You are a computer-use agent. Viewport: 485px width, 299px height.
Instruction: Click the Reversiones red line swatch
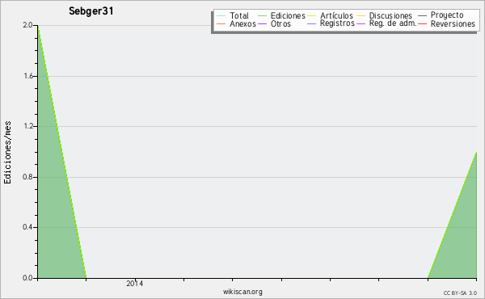pos(422,23)
